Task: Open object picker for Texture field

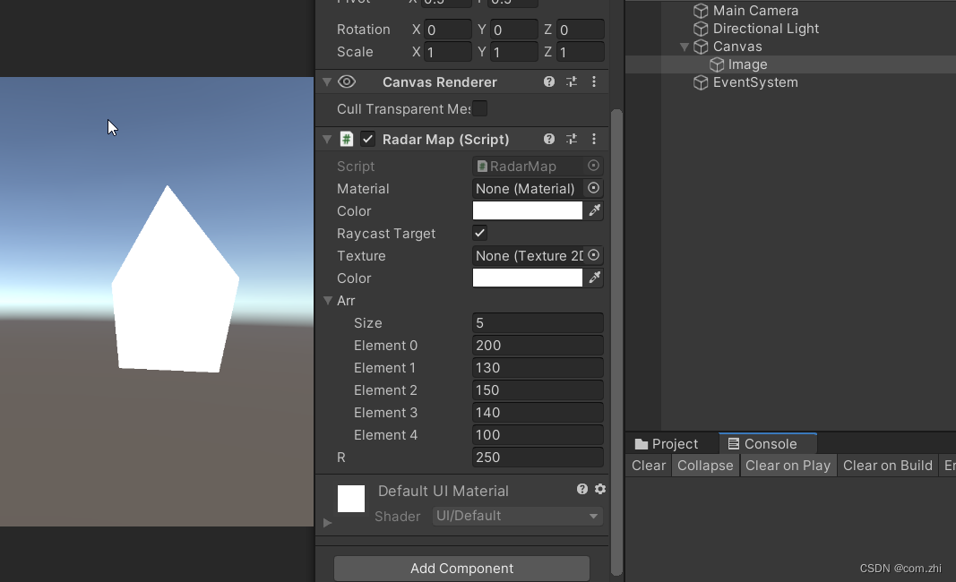Action: coord(593,255)
